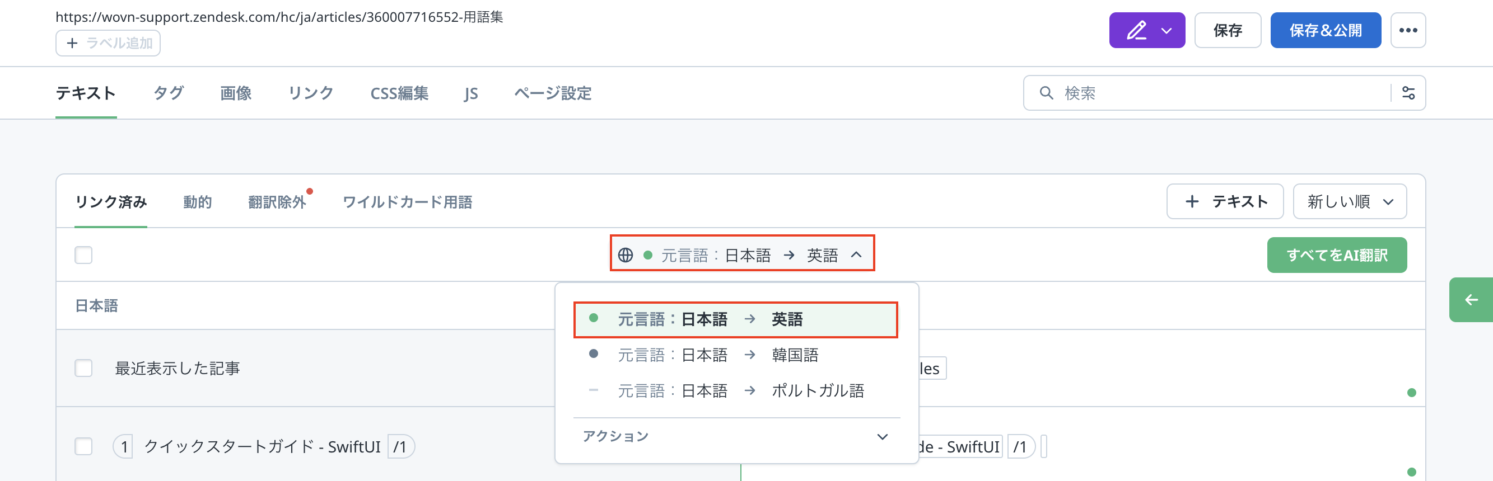
Task: Open the 翻訳除外 tab
Action: click(x=277, y=202)
